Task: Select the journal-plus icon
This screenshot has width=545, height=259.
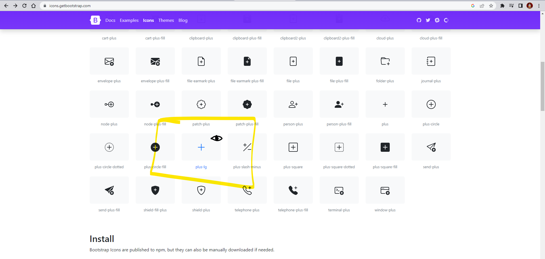Action: pos(431,61)
